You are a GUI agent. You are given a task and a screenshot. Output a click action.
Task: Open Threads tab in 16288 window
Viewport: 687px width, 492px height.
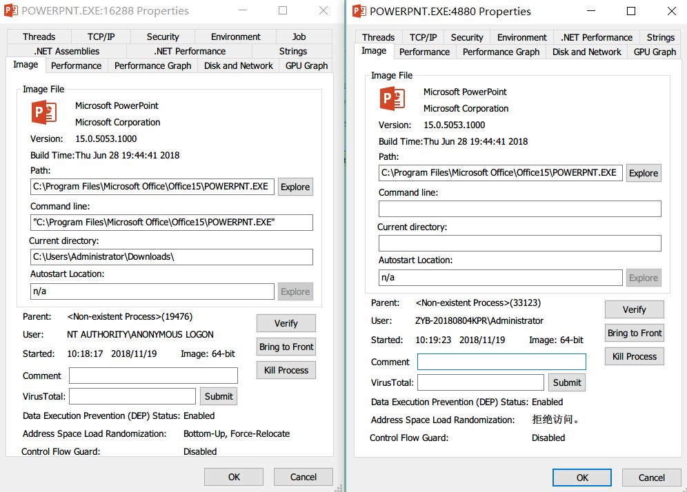(x=39, y=37)
